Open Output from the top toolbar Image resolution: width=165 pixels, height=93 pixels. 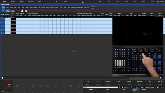click(39, 2)
